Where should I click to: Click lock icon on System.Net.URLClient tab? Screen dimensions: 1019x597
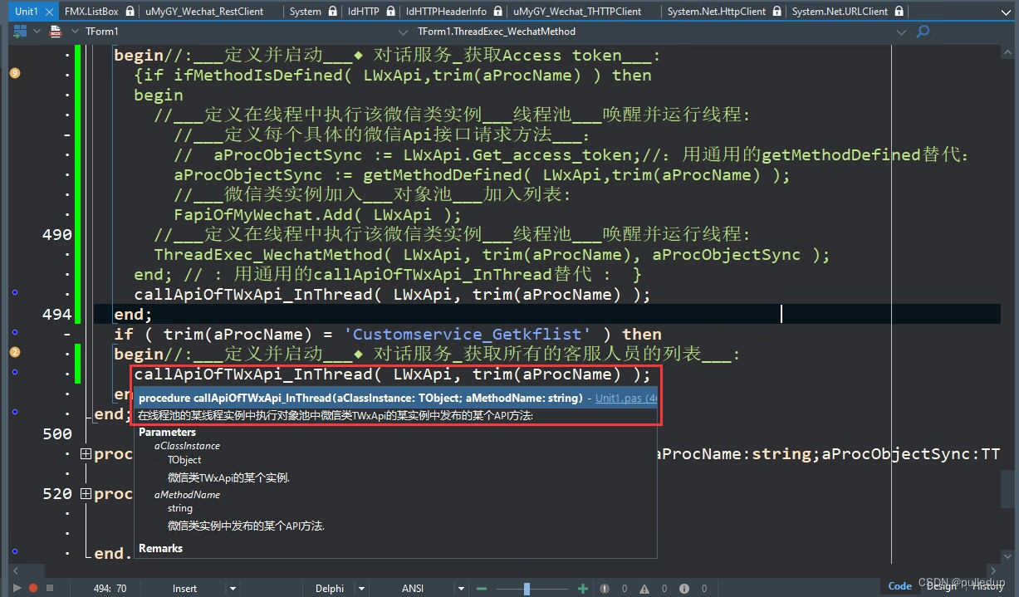[898, 12]
